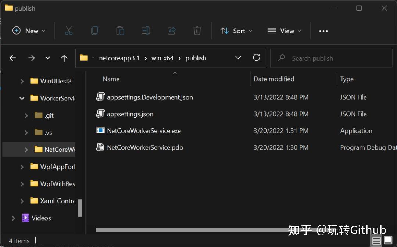Click the Paste icon
Viewport: 397px width, 247px height.
tap(120, 31)
